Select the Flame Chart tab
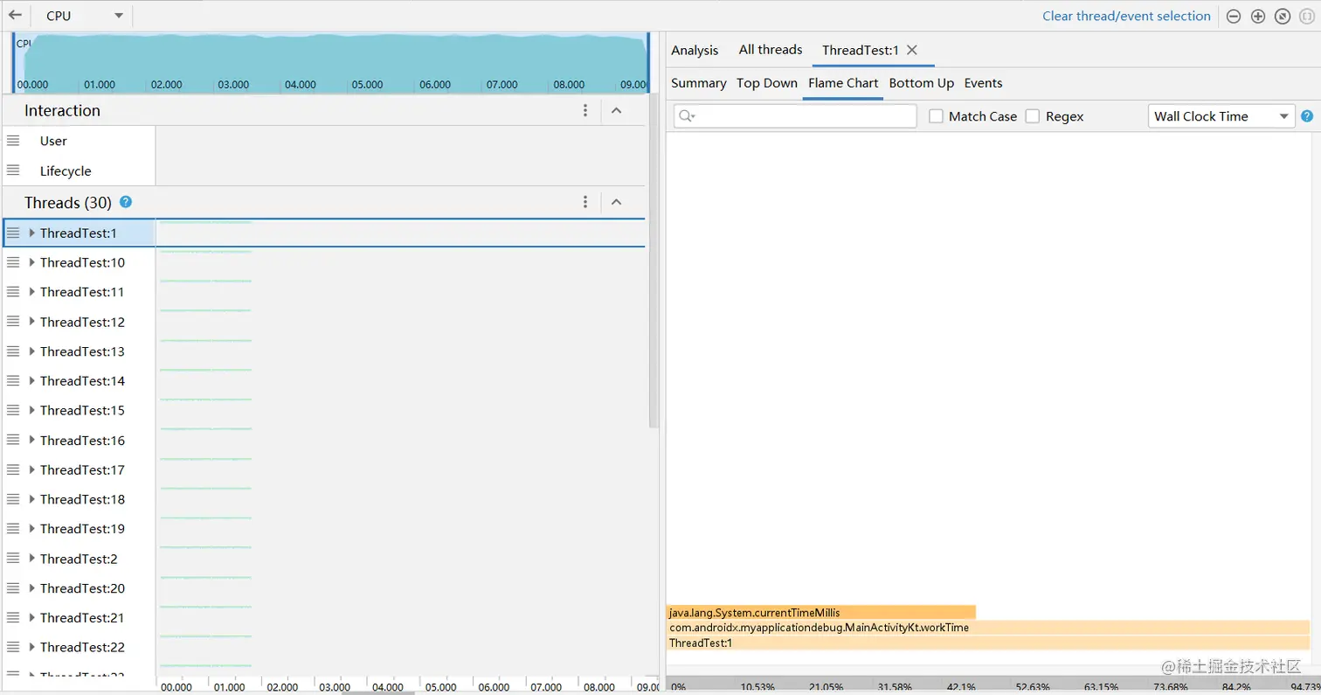The height and width of the screenshot is (695, 1321). coord(843,83)
